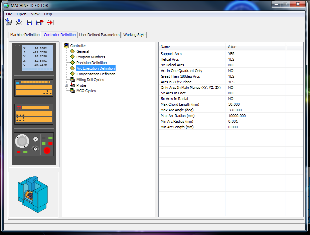
Task: Click Min Arc Length value 0.000
Action: pos(233,127)
